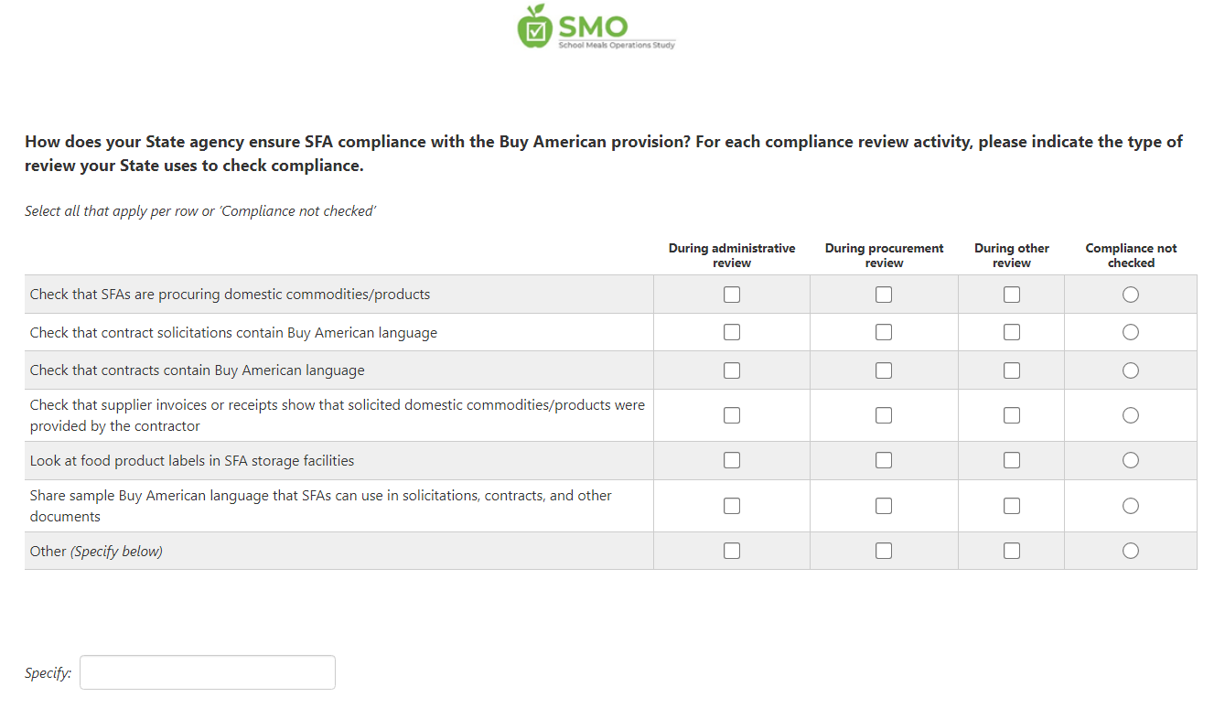Check procurement review for contract solicitations language

tap(884, 332)
